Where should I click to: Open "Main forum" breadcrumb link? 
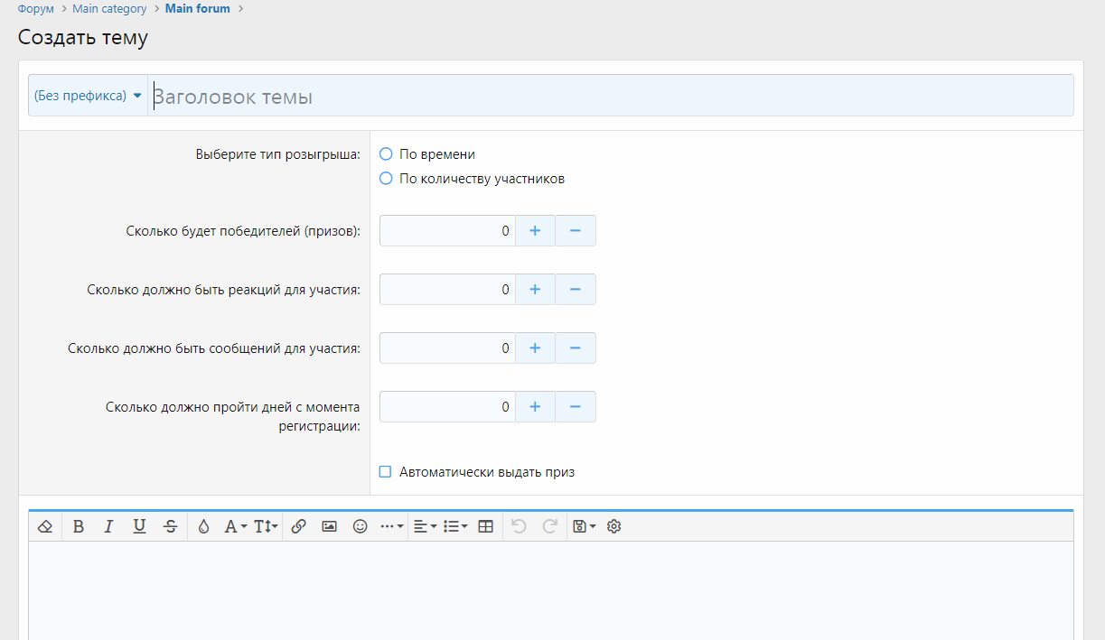click(x=197, y=9)
